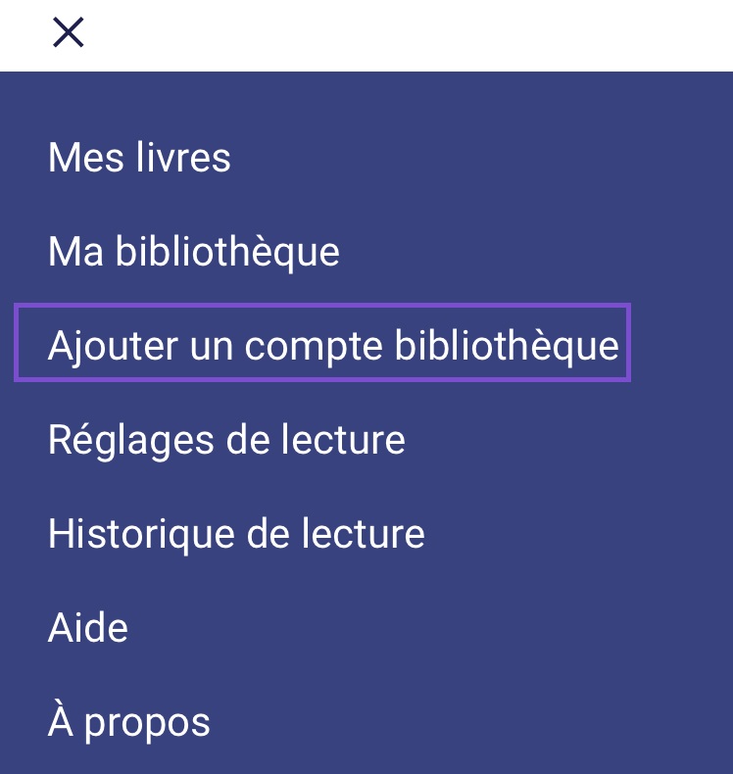Close the navigation menu with the X icon

tap(69, 32)
